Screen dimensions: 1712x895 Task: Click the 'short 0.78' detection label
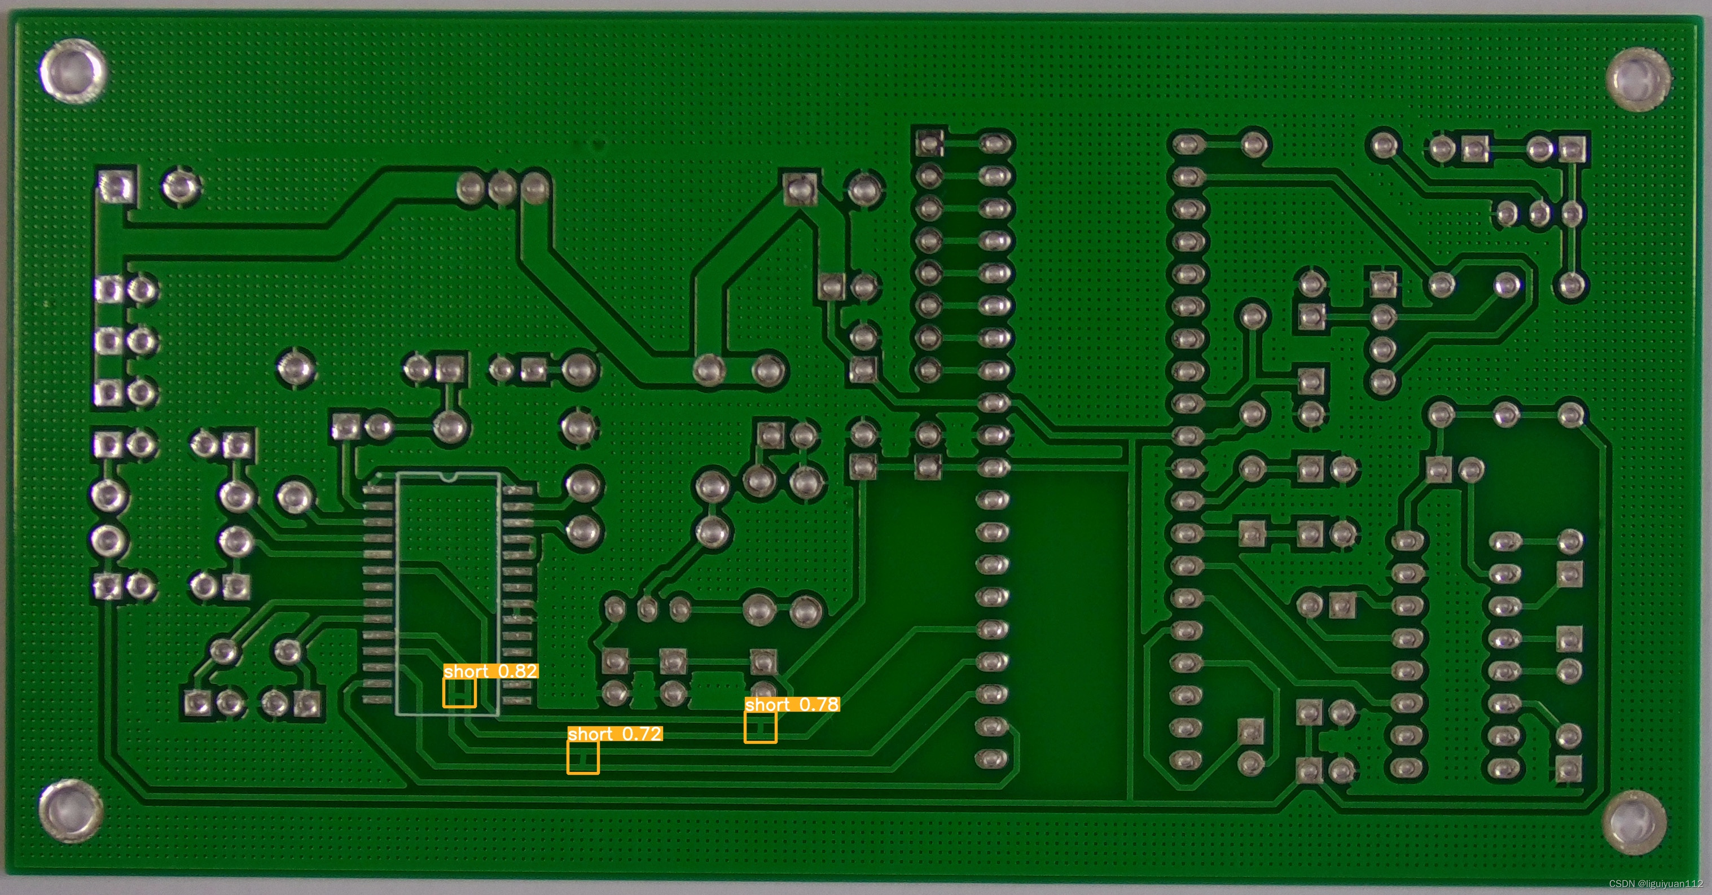(x=792, y=704)
